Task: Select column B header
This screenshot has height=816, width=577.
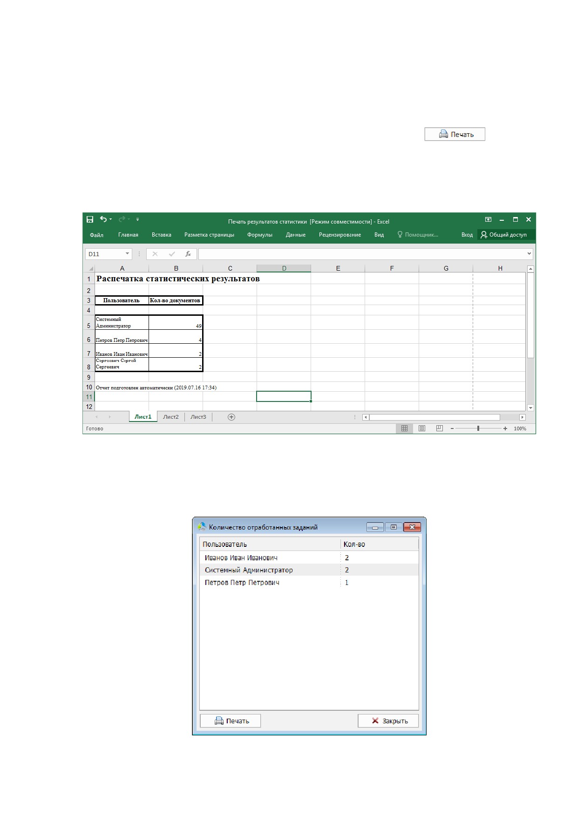Action: pos(176,268)
